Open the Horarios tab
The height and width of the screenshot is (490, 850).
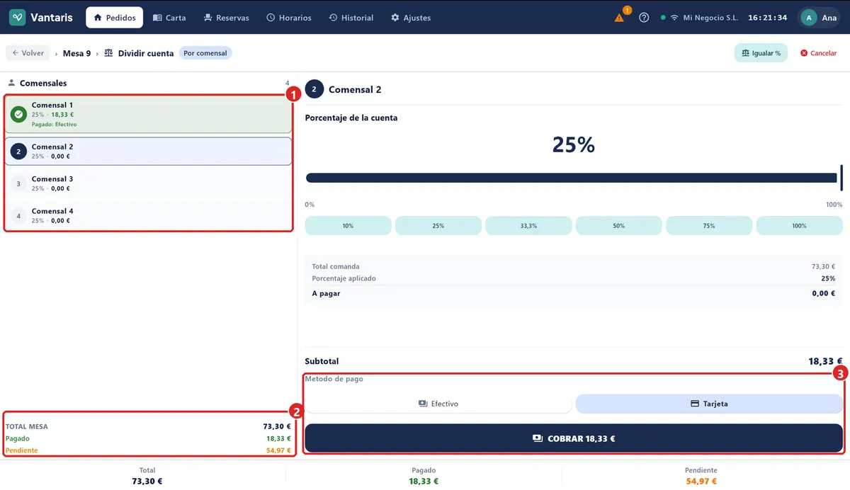pos(289,18)
